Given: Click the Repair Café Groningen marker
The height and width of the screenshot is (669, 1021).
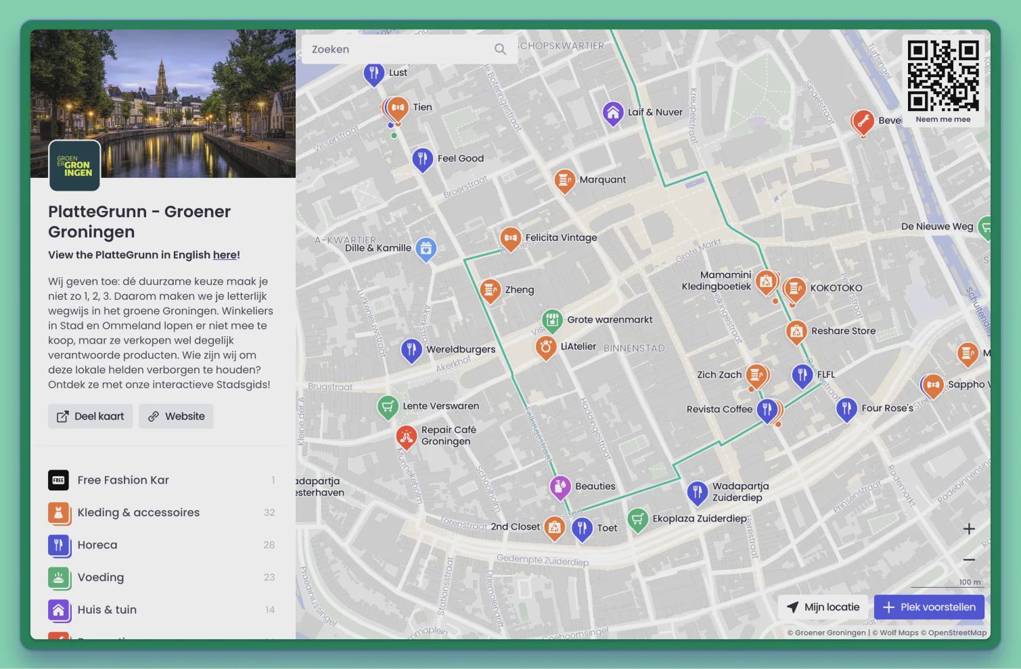Looking at the screenshot, I should point(406,436).
